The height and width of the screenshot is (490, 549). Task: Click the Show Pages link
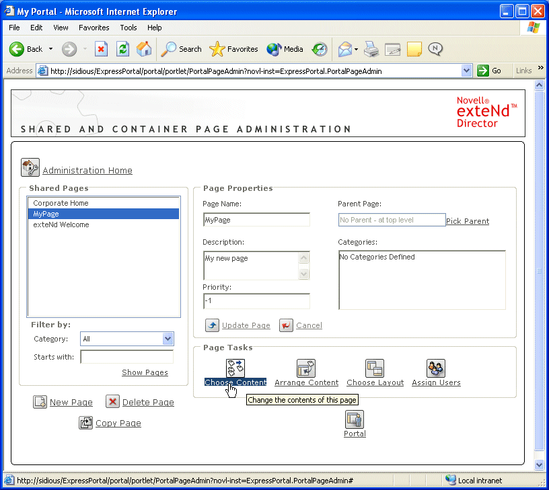tap(145, 372)
